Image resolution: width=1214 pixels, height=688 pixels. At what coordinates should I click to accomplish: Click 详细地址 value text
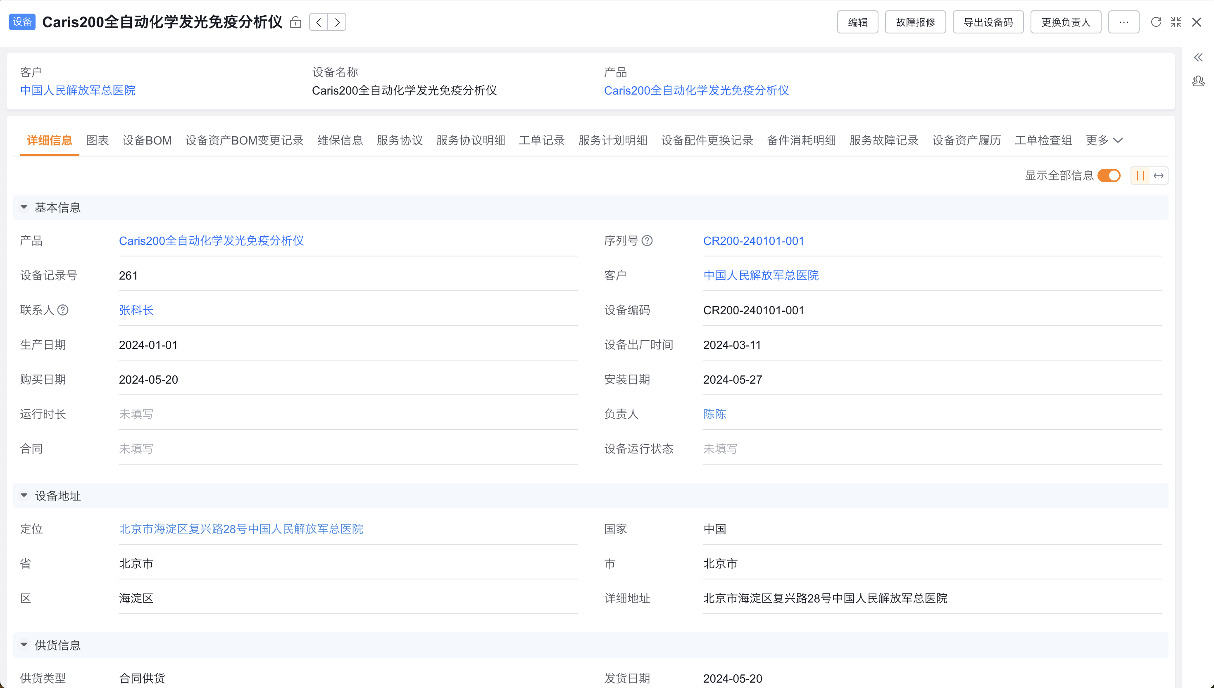(x=826, y=598)
